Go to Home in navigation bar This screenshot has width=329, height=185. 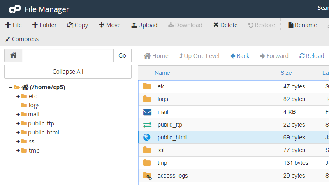[156, 56]
